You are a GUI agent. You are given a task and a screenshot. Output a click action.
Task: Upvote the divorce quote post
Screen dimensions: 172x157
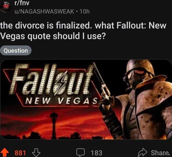(x=5, y=152)
